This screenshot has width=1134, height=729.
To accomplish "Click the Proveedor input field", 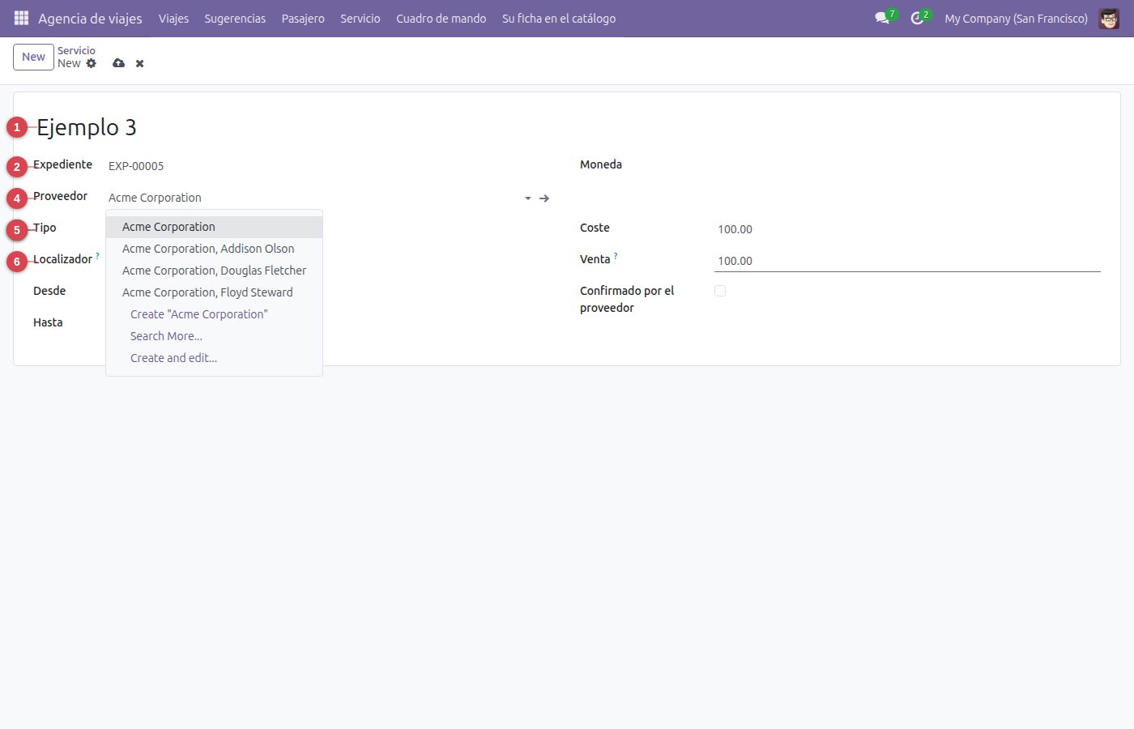I will [314, 198].
